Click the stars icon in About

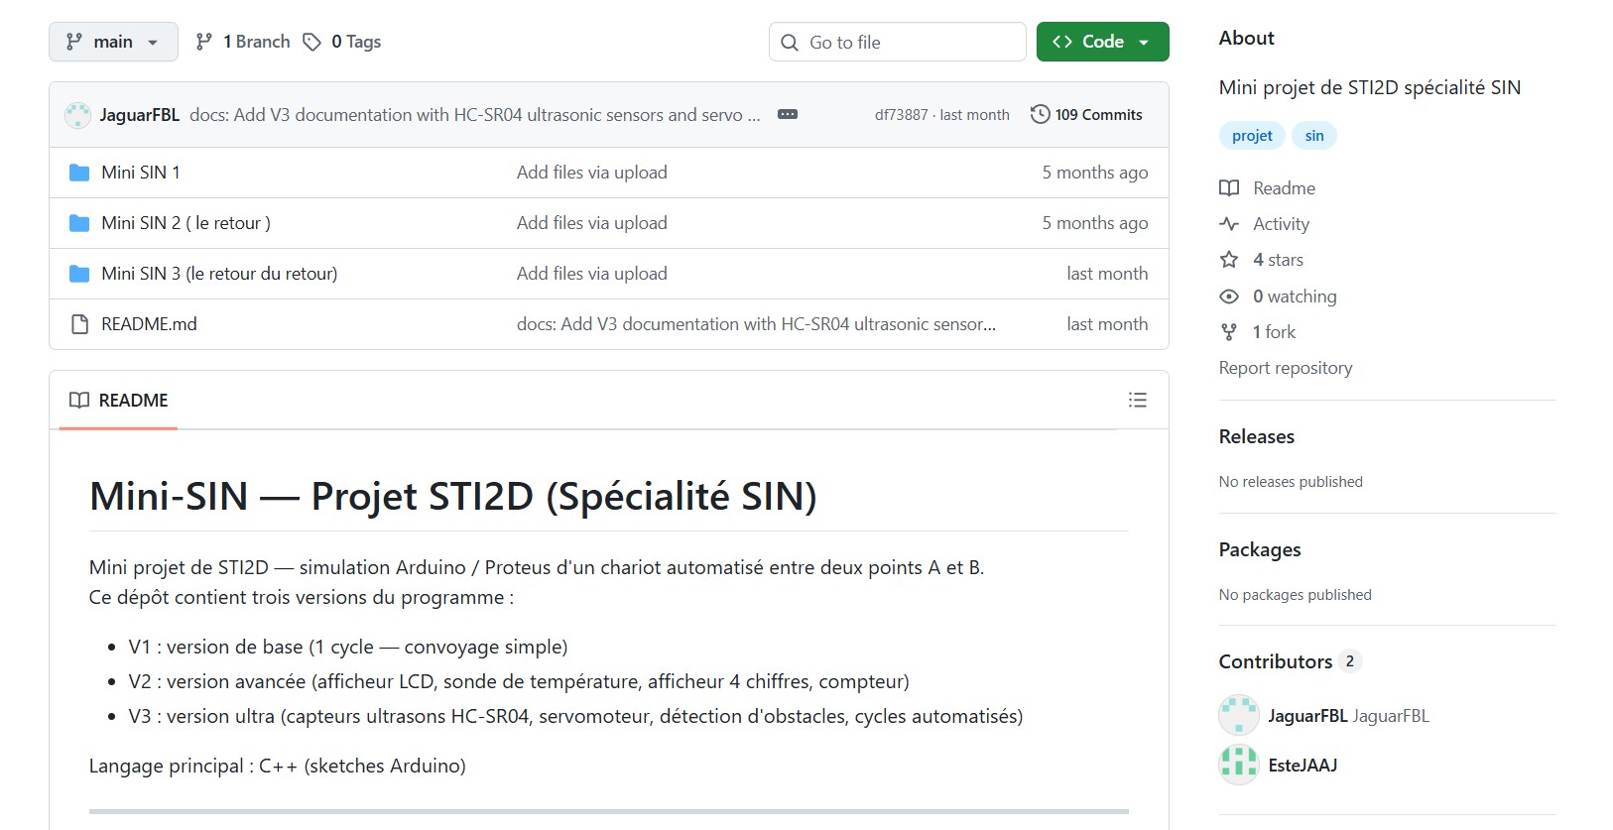(x=1229, y=260)
